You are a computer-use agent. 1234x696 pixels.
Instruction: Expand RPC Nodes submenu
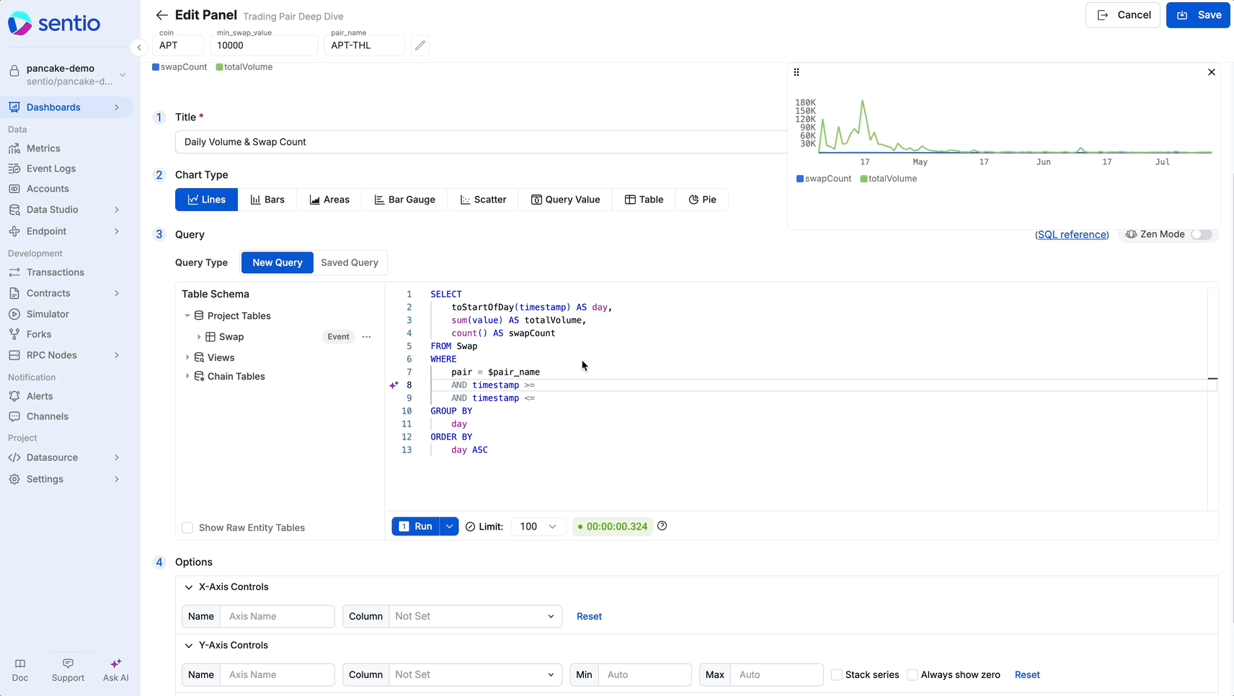point(117,355)
